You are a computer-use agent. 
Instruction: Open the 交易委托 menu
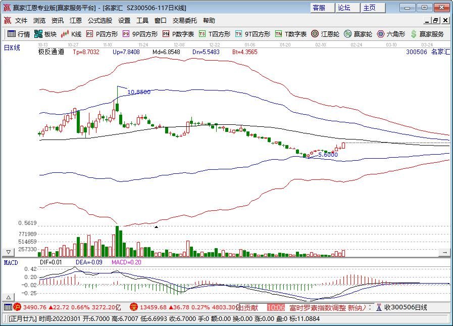click(185, 21)
